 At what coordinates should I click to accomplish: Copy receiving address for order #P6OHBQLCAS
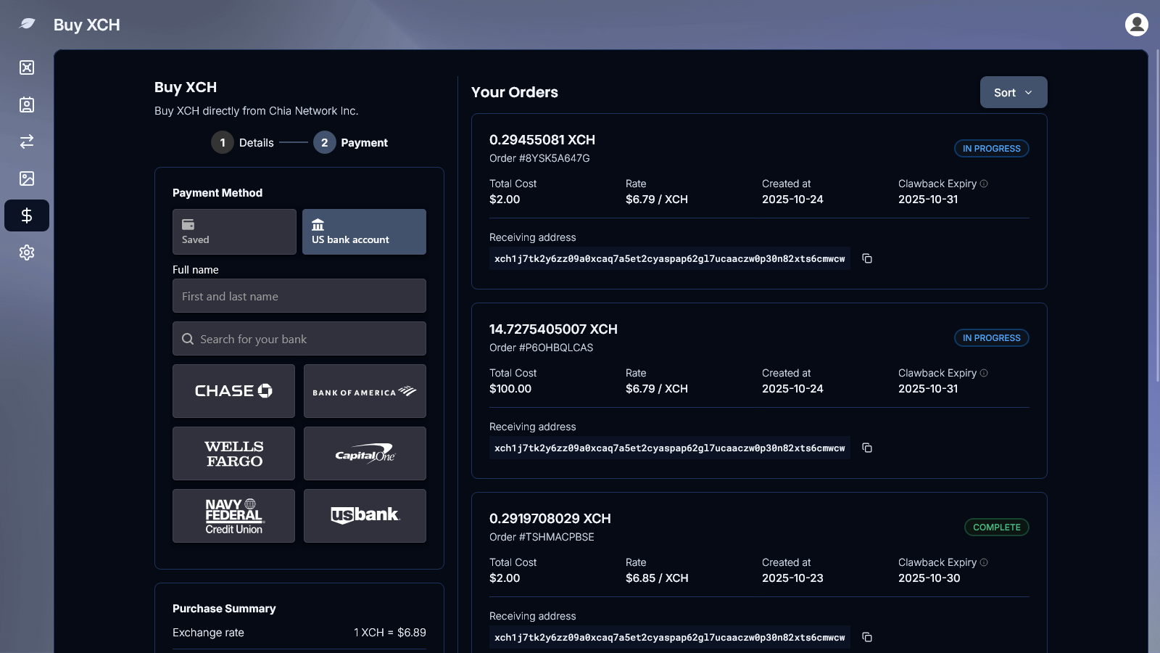click(866, 448)
